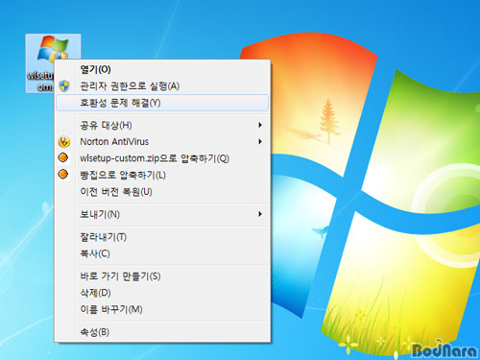Open the 공유 대상(H) submenu
Image resolution: width=480 pixels, height=360 pixels.
point(162,125)
